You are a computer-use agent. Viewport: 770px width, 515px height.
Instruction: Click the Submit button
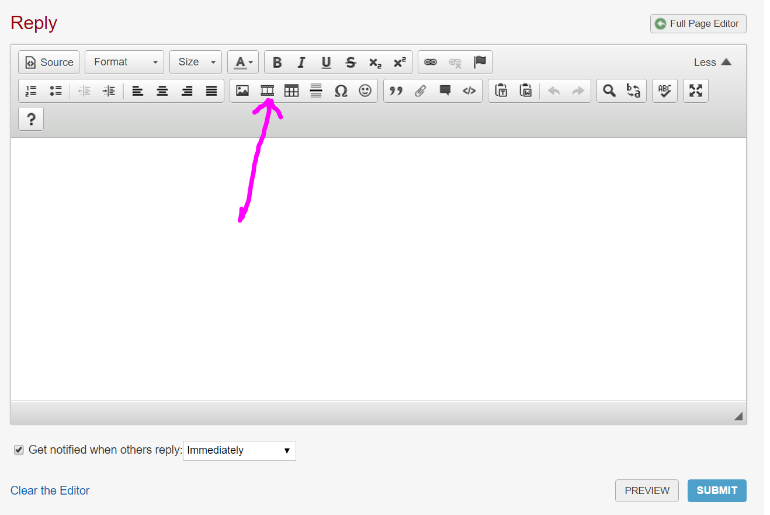(x=716, y=490)
